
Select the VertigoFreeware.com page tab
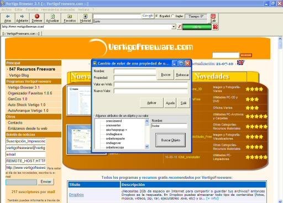(x=21, y=34)
